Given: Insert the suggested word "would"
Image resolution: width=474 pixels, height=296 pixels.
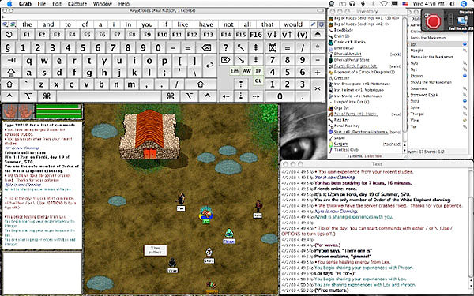Looking at the screenshot, I should pos(293,24).
